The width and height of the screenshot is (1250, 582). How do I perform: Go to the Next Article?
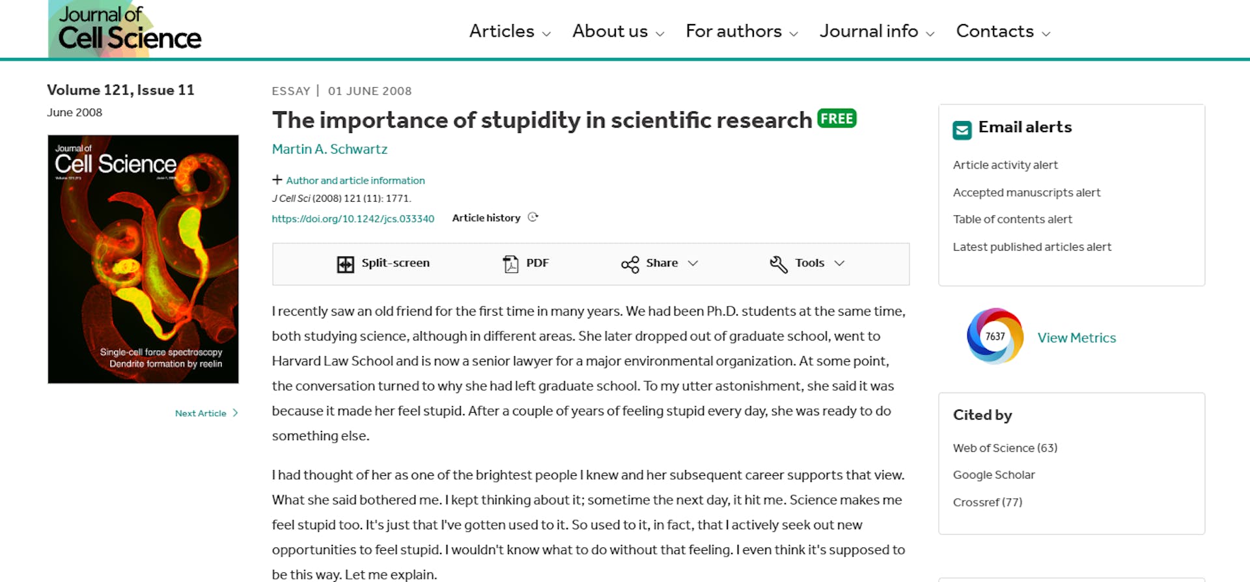pos(206,413)
